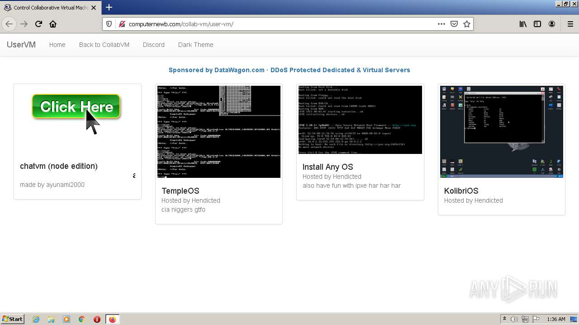Click 'Hosted by Hendicted' under TempleOS
The height and width of the screenshot is (325, 579).
coord(191,200)
